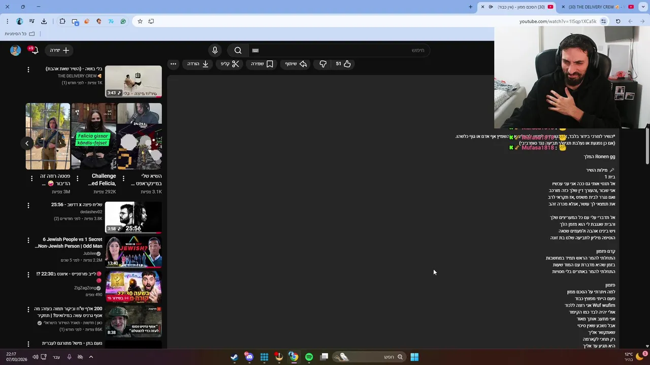The width and height of the screenshot is (650, 365).
Task: Start voice search with microphone icon
Action: coord(215,50)
